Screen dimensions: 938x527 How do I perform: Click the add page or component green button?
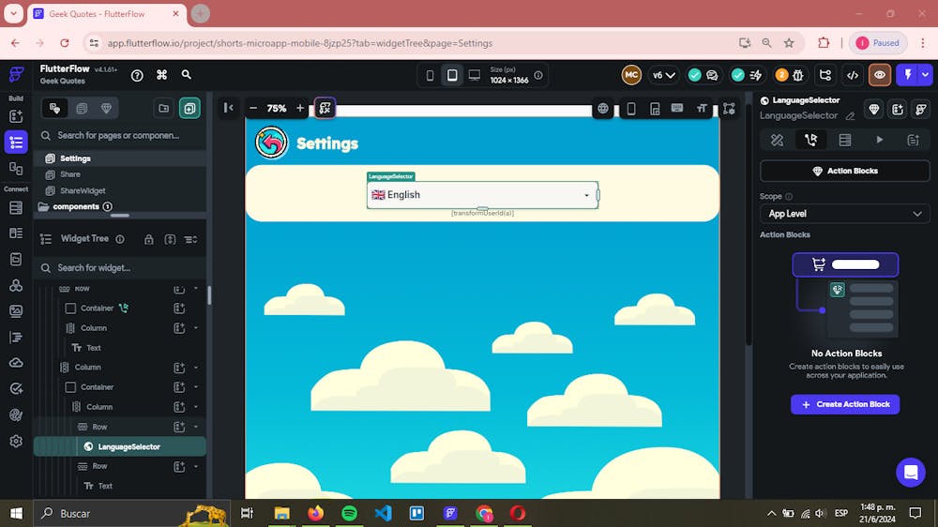point(189,108)
